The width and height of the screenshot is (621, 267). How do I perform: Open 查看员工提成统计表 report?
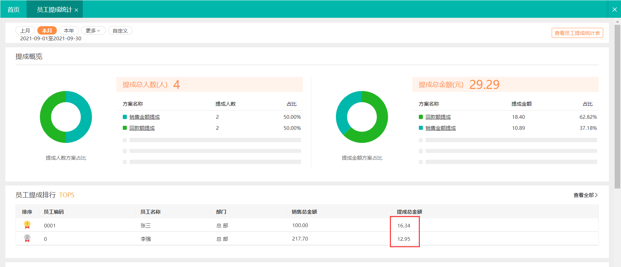pos(577,33)
